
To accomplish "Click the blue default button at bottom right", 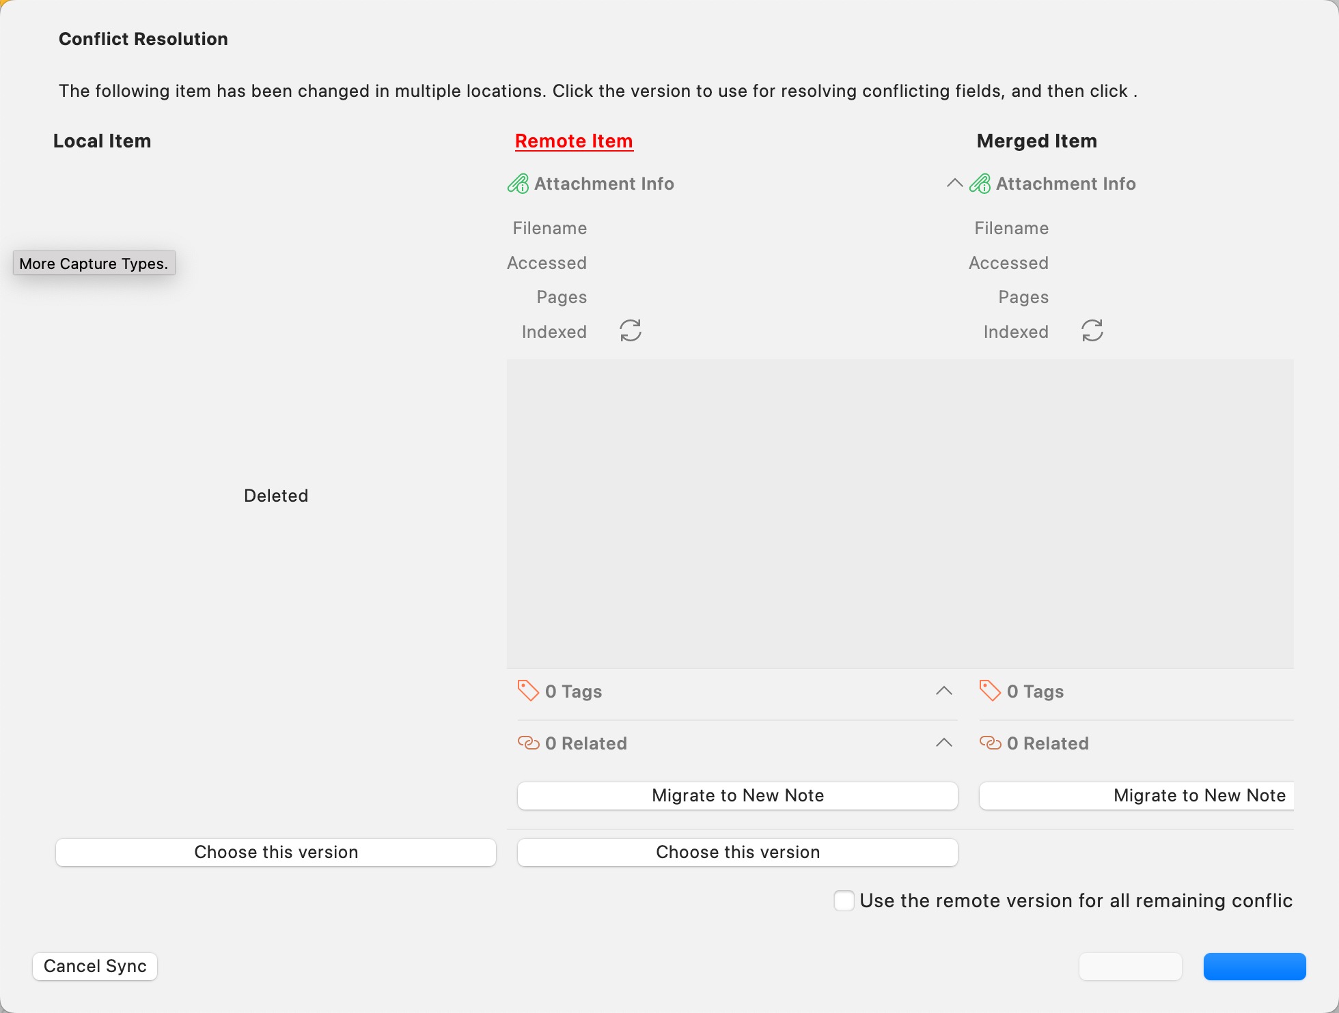I will (x=1254, y=966).
